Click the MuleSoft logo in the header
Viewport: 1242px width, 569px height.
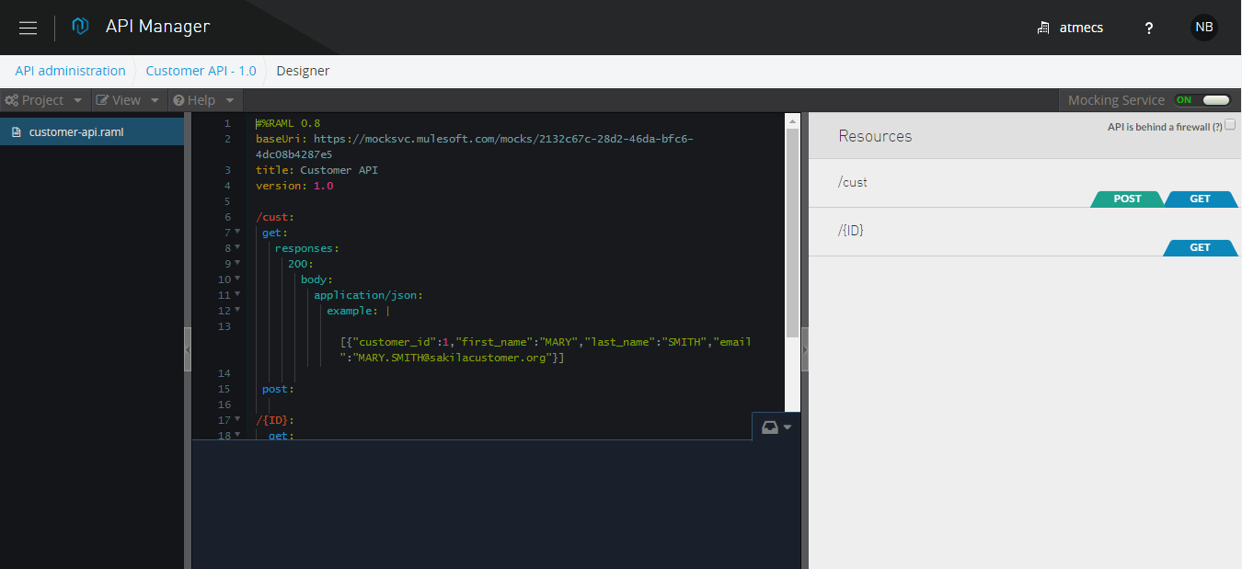[x=80, y=27]
